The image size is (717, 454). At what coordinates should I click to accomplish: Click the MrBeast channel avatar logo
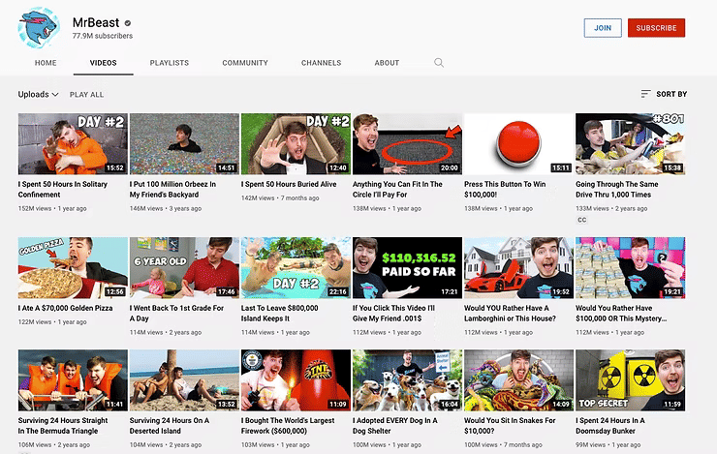click(x=39, y=28)
